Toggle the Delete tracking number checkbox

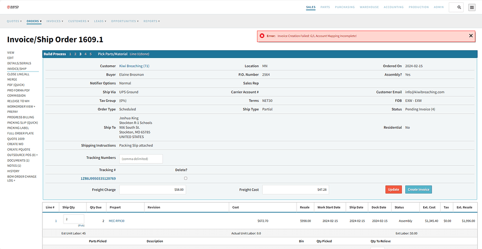(185, 178)
